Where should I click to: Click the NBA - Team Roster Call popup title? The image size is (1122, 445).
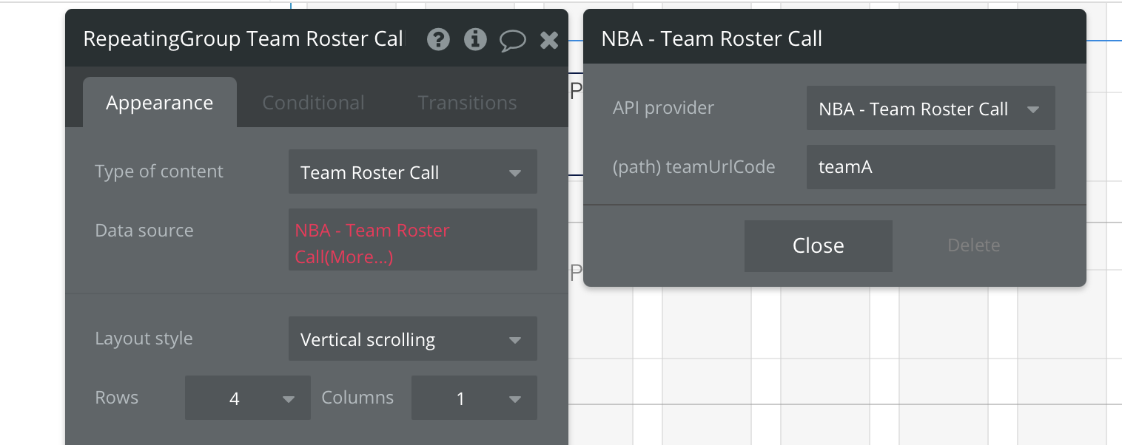712,38
